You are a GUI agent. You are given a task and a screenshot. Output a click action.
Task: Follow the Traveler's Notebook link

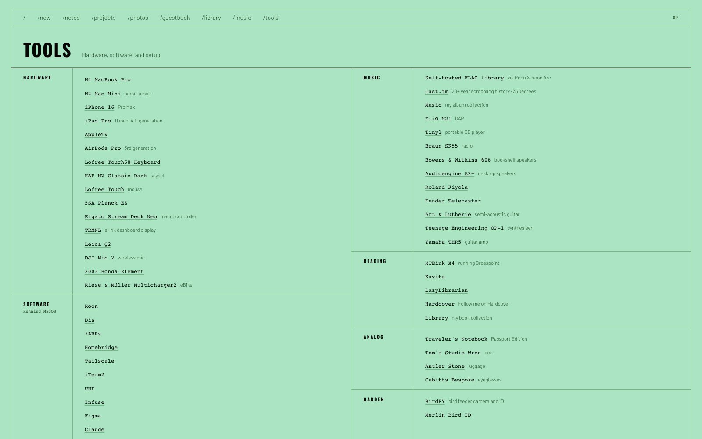(456, 339)
